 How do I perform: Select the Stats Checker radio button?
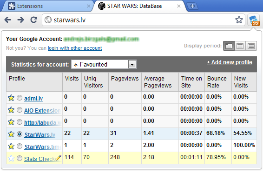pyautogui.click(x=20, y=158)
